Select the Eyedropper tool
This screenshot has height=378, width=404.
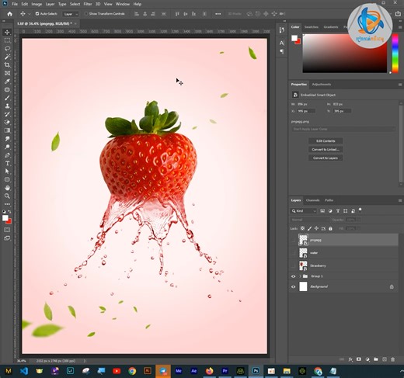pyautogui.click(x=7, y=81)
